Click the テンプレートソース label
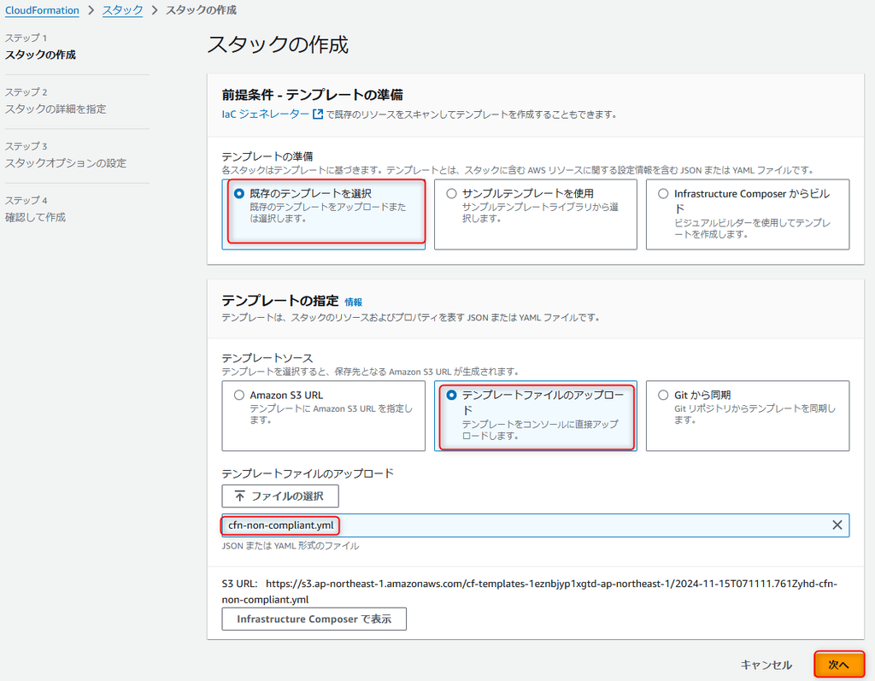875x681 pixels. tap(267, 358)
